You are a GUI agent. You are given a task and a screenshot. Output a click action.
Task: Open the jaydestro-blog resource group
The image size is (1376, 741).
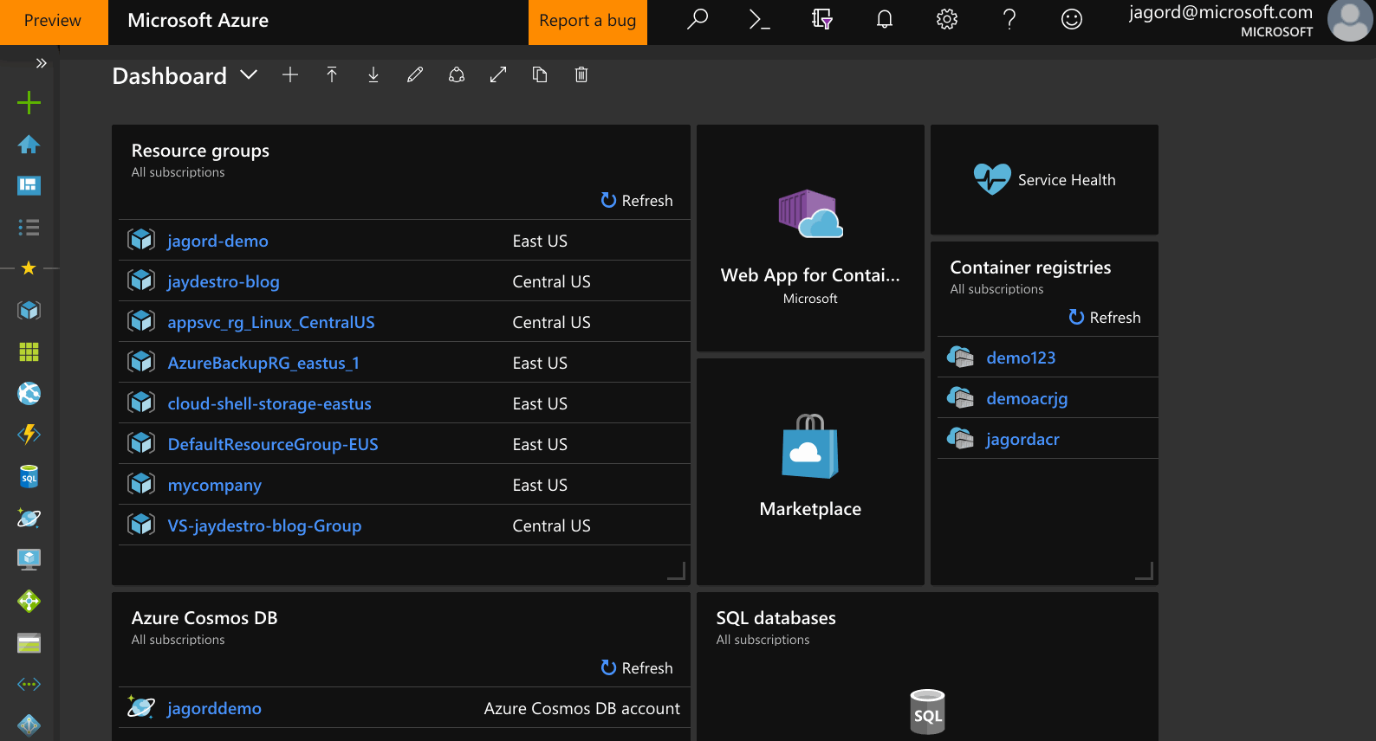tap(224, 281)
